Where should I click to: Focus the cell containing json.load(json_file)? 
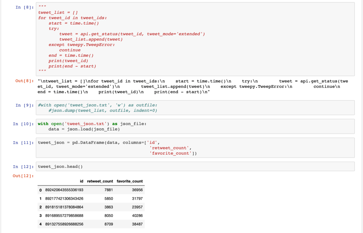point(195,126)
